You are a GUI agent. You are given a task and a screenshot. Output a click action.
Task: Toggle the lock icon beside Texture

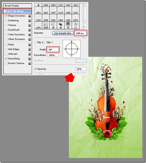[30, 25]
